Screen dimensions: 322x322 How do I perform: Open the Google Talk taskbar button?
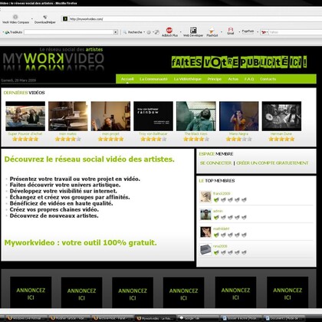[x=198, y=318]
